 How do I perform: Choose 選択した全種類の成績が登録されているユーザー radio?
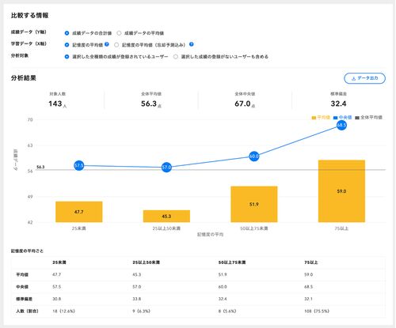pyautogui.click(x=67, y=57)
